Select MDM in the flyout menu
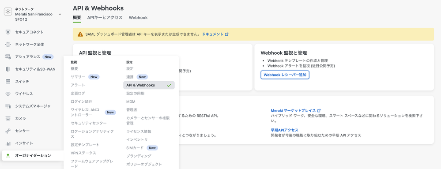This screenshot has width=441, height=169. (x=131, y=101)
